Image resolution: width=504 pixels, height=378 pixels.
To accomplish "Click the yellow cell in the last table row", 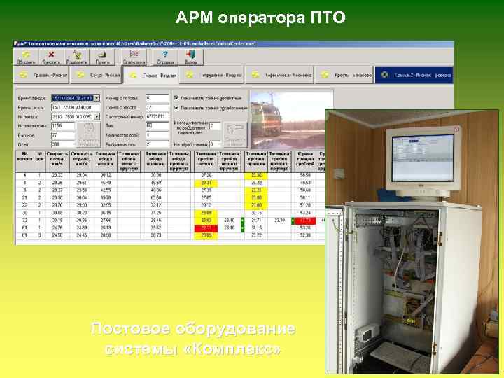I will pyautogui.click(x=206, y=236).
